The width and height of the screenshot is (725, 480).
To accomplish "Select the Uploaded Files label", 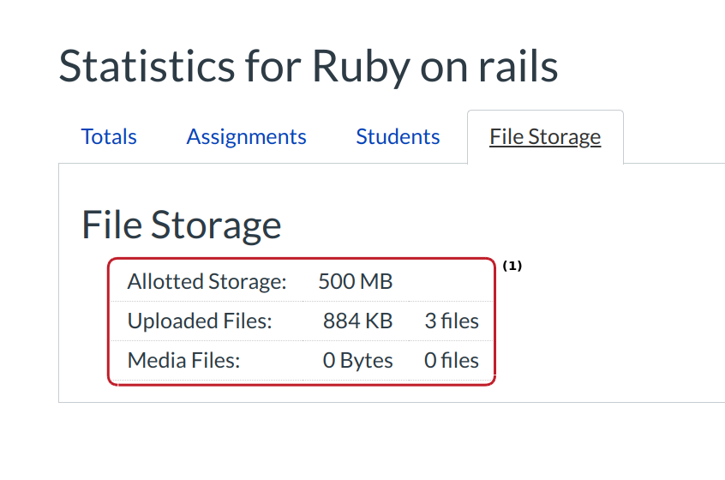I will [x=199, y=321].
